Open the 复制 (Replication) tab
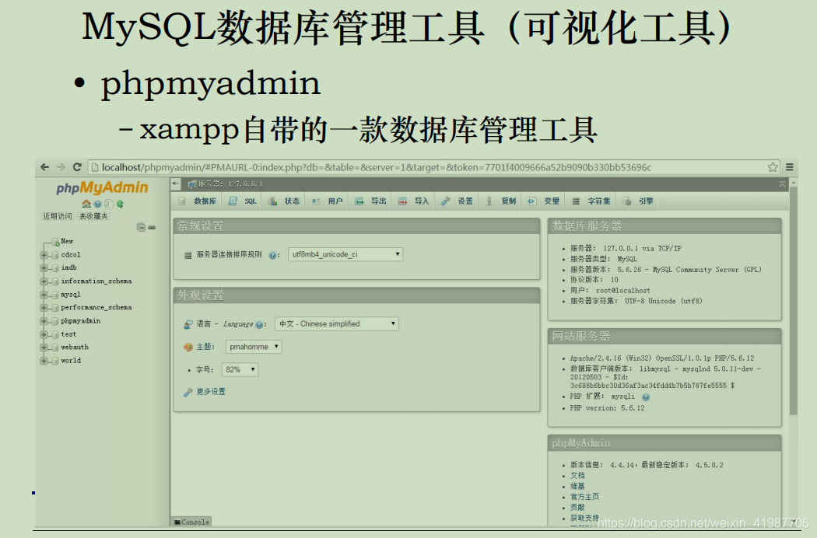 (501, 201)
